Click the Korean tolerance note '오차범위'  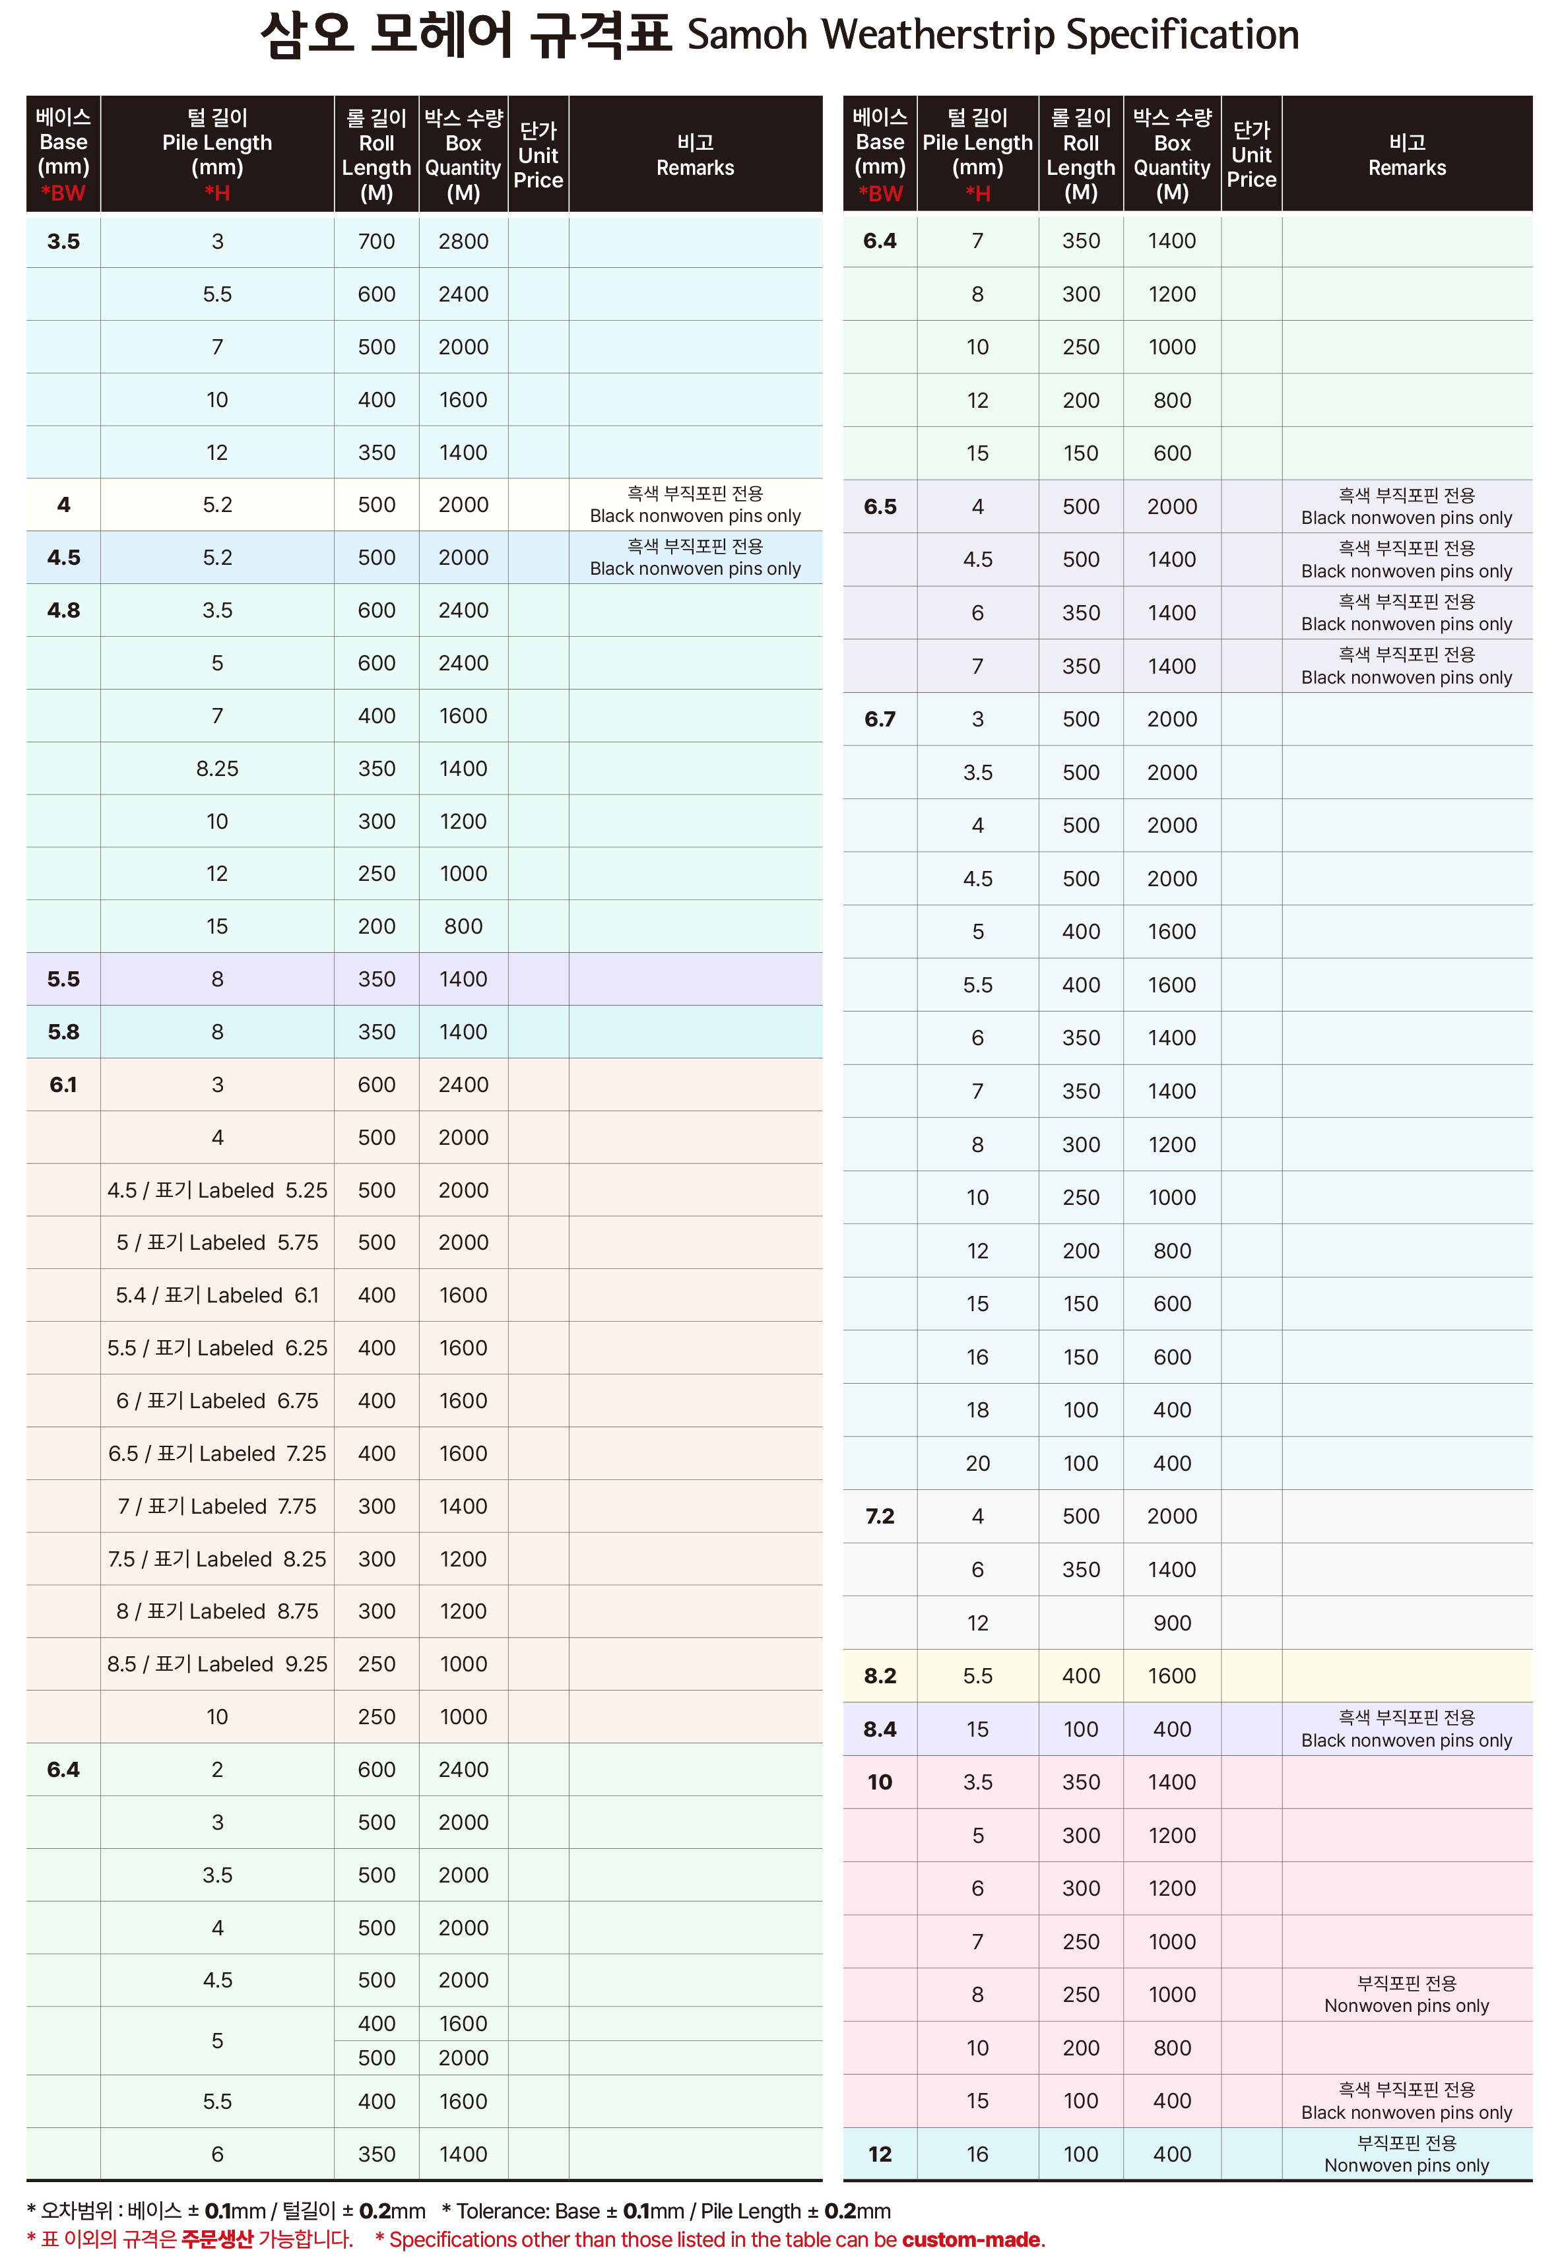pyautogui.click(x=226, y=2211)
